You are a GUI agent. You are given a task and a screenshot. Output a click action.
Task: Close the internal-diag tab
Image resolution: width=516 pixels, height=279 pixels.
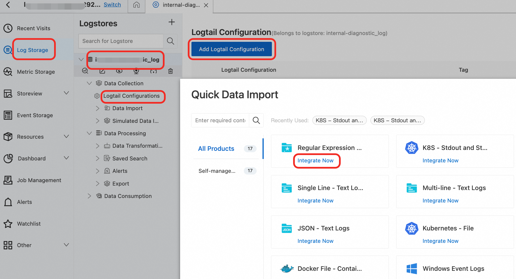[206, 5]
